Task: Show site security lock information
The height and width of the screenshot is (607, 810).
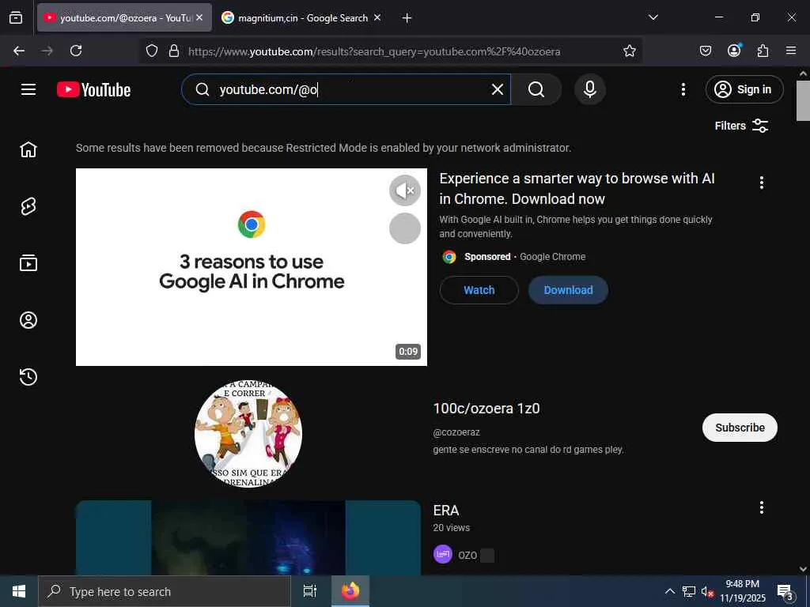Action: click(x=174, y=51)
